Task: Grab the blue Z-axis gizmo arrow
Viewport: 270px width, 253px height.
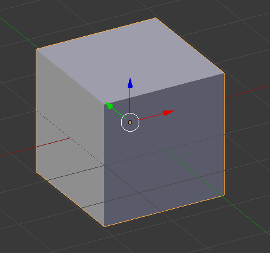Action: (130, 83)
